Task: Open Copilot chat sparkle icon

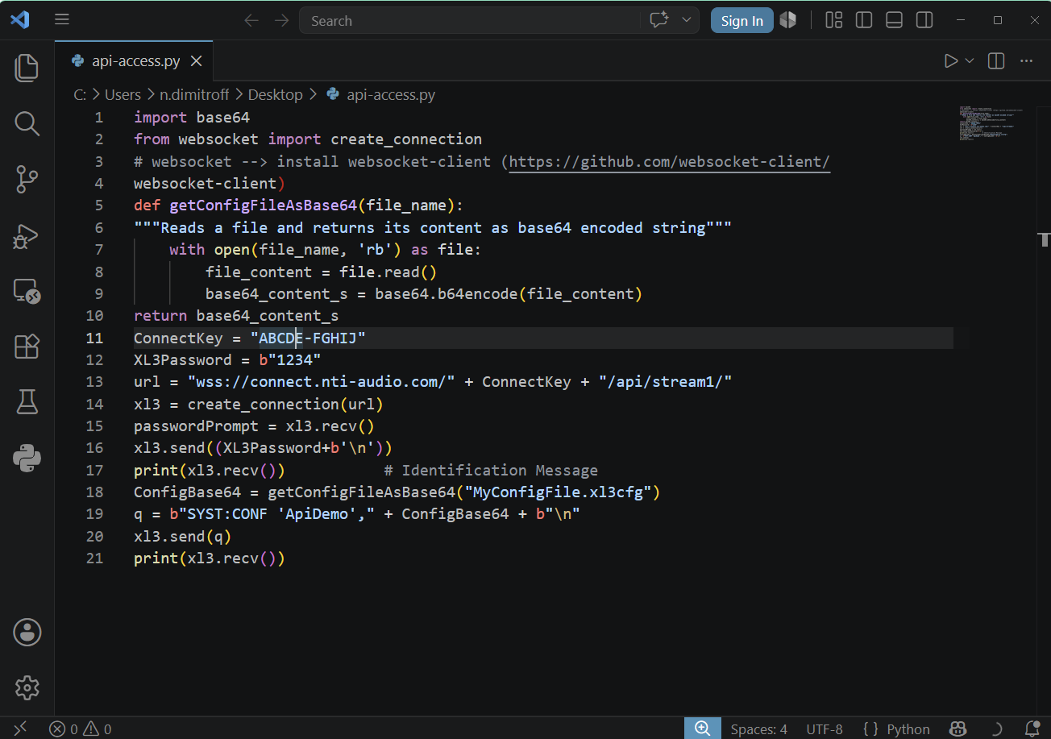Action: coord(659,20)
